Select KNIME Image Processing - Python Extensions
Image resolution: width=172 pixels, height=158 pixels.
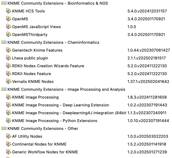(x=55, y=121)
